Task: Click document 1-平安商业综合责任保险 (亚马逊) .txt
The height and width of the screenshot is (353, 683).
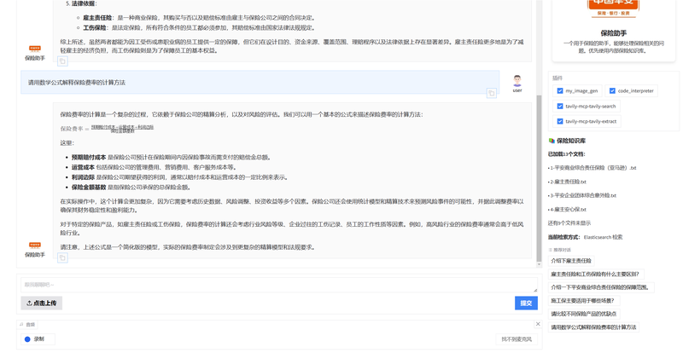Action: 592,168
